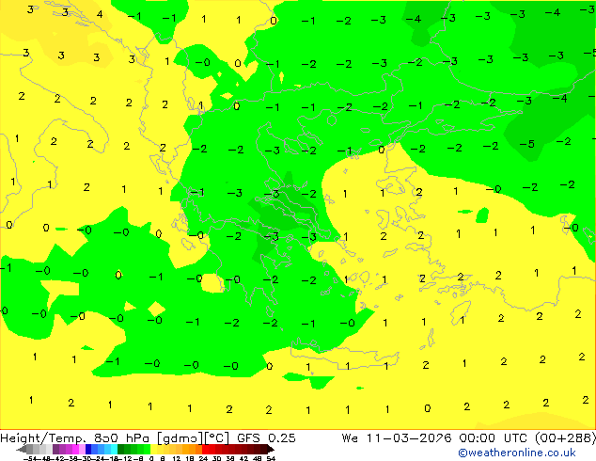Click the dark brown right arrow of the legend

point(271,450)
